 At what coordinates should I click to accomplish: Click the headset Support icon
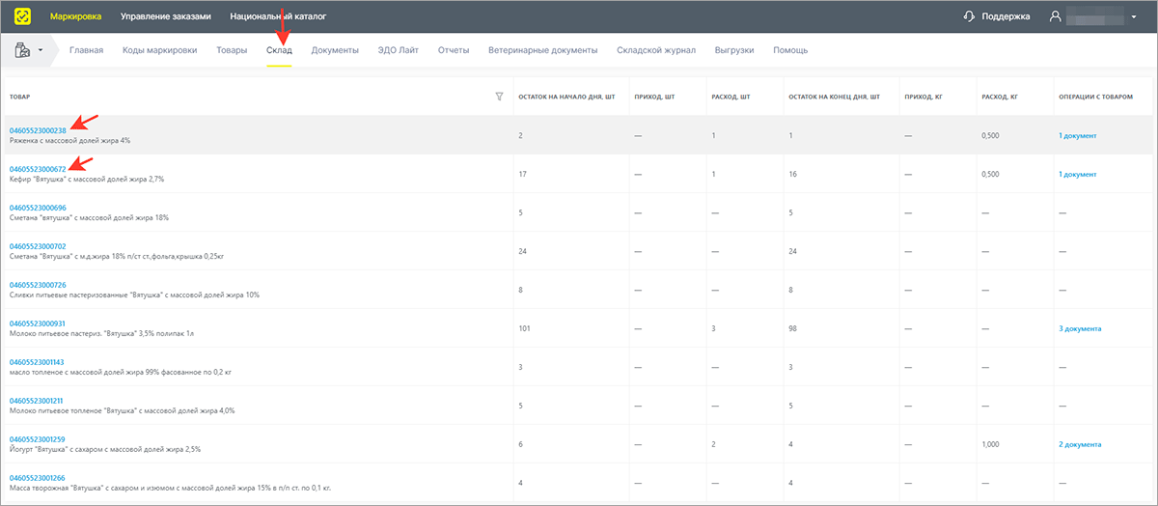click(x=970, y=16)
